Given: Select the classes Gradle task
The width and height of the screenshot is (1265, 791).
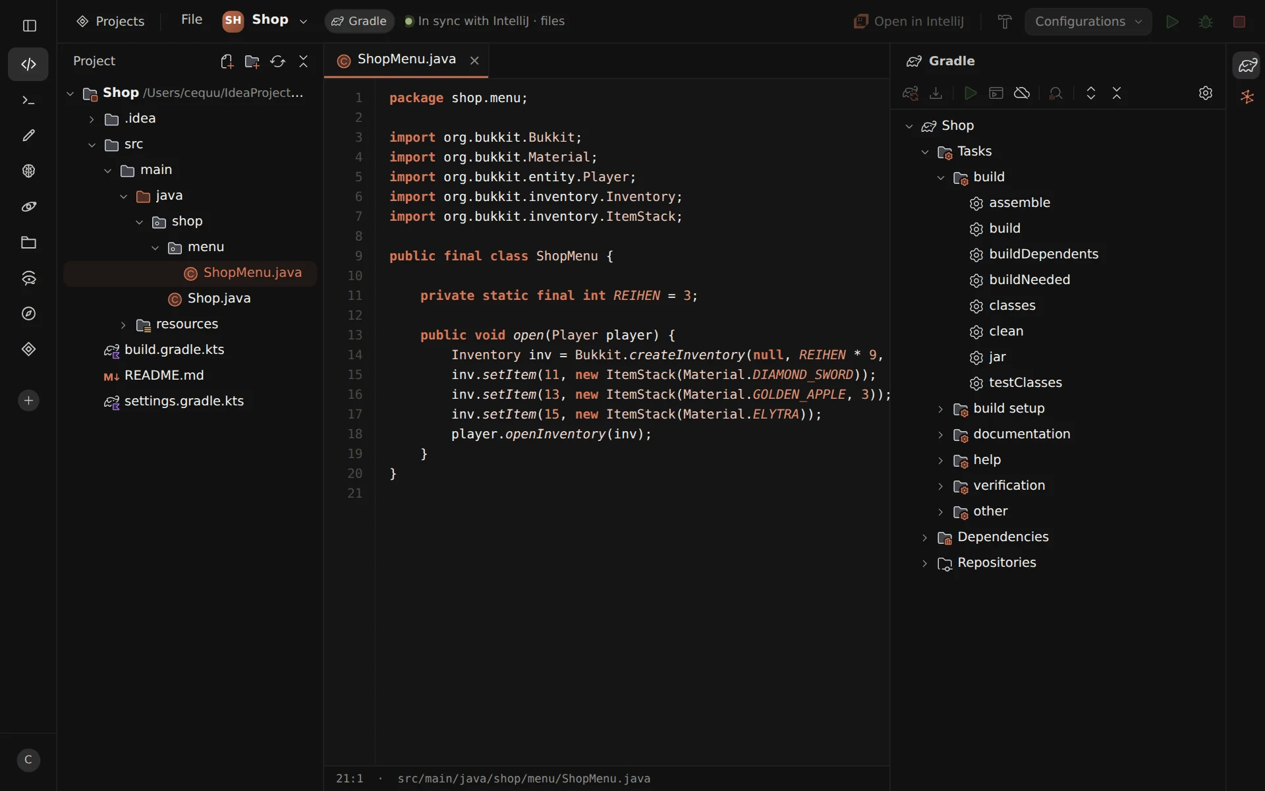Looking at the screenshot, I should 1012,306.
